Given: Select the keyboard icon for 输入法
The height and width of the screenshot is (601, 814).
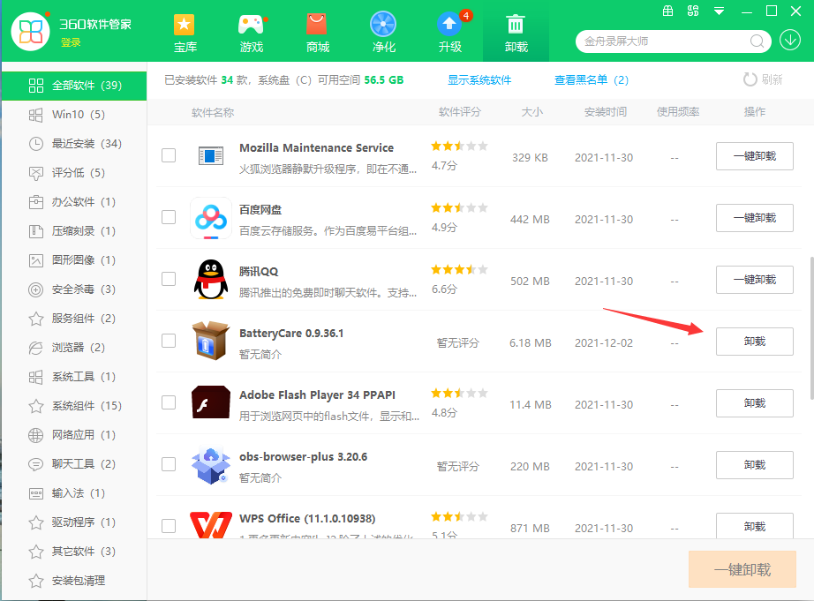Looking at the screenshot, I should point(36,493).
